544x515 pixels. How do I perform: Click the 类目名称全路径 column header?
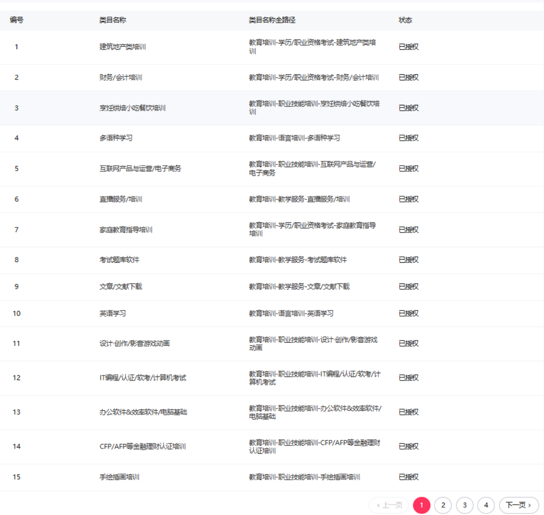pos(272,20)
